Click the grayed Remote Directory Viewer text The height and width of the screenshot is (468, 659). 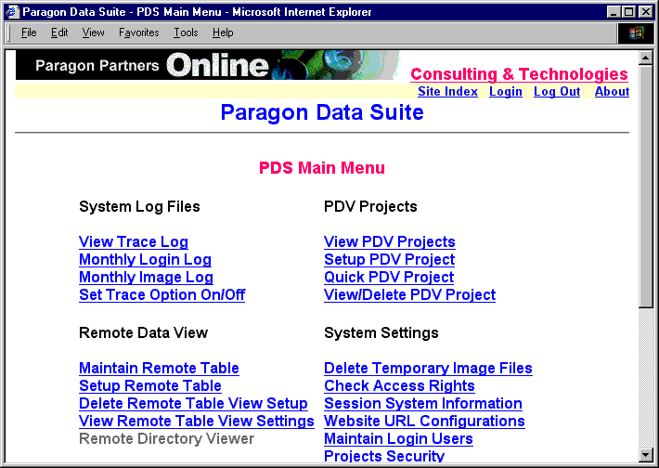click(166, 439)
